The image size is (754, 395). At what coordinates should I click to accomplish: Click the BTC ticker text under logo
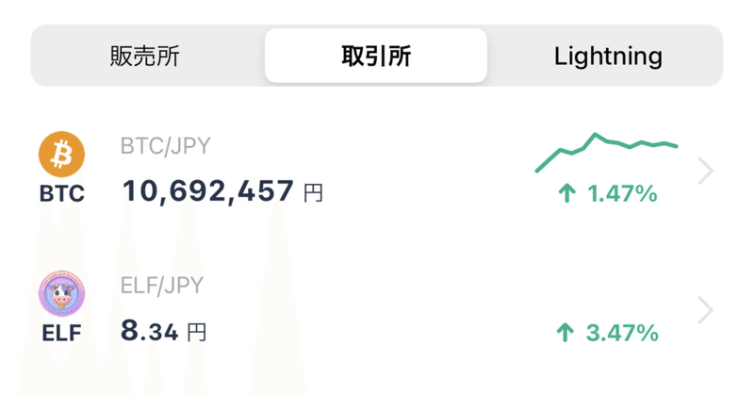pyautogui.click(x=61, y=194)
